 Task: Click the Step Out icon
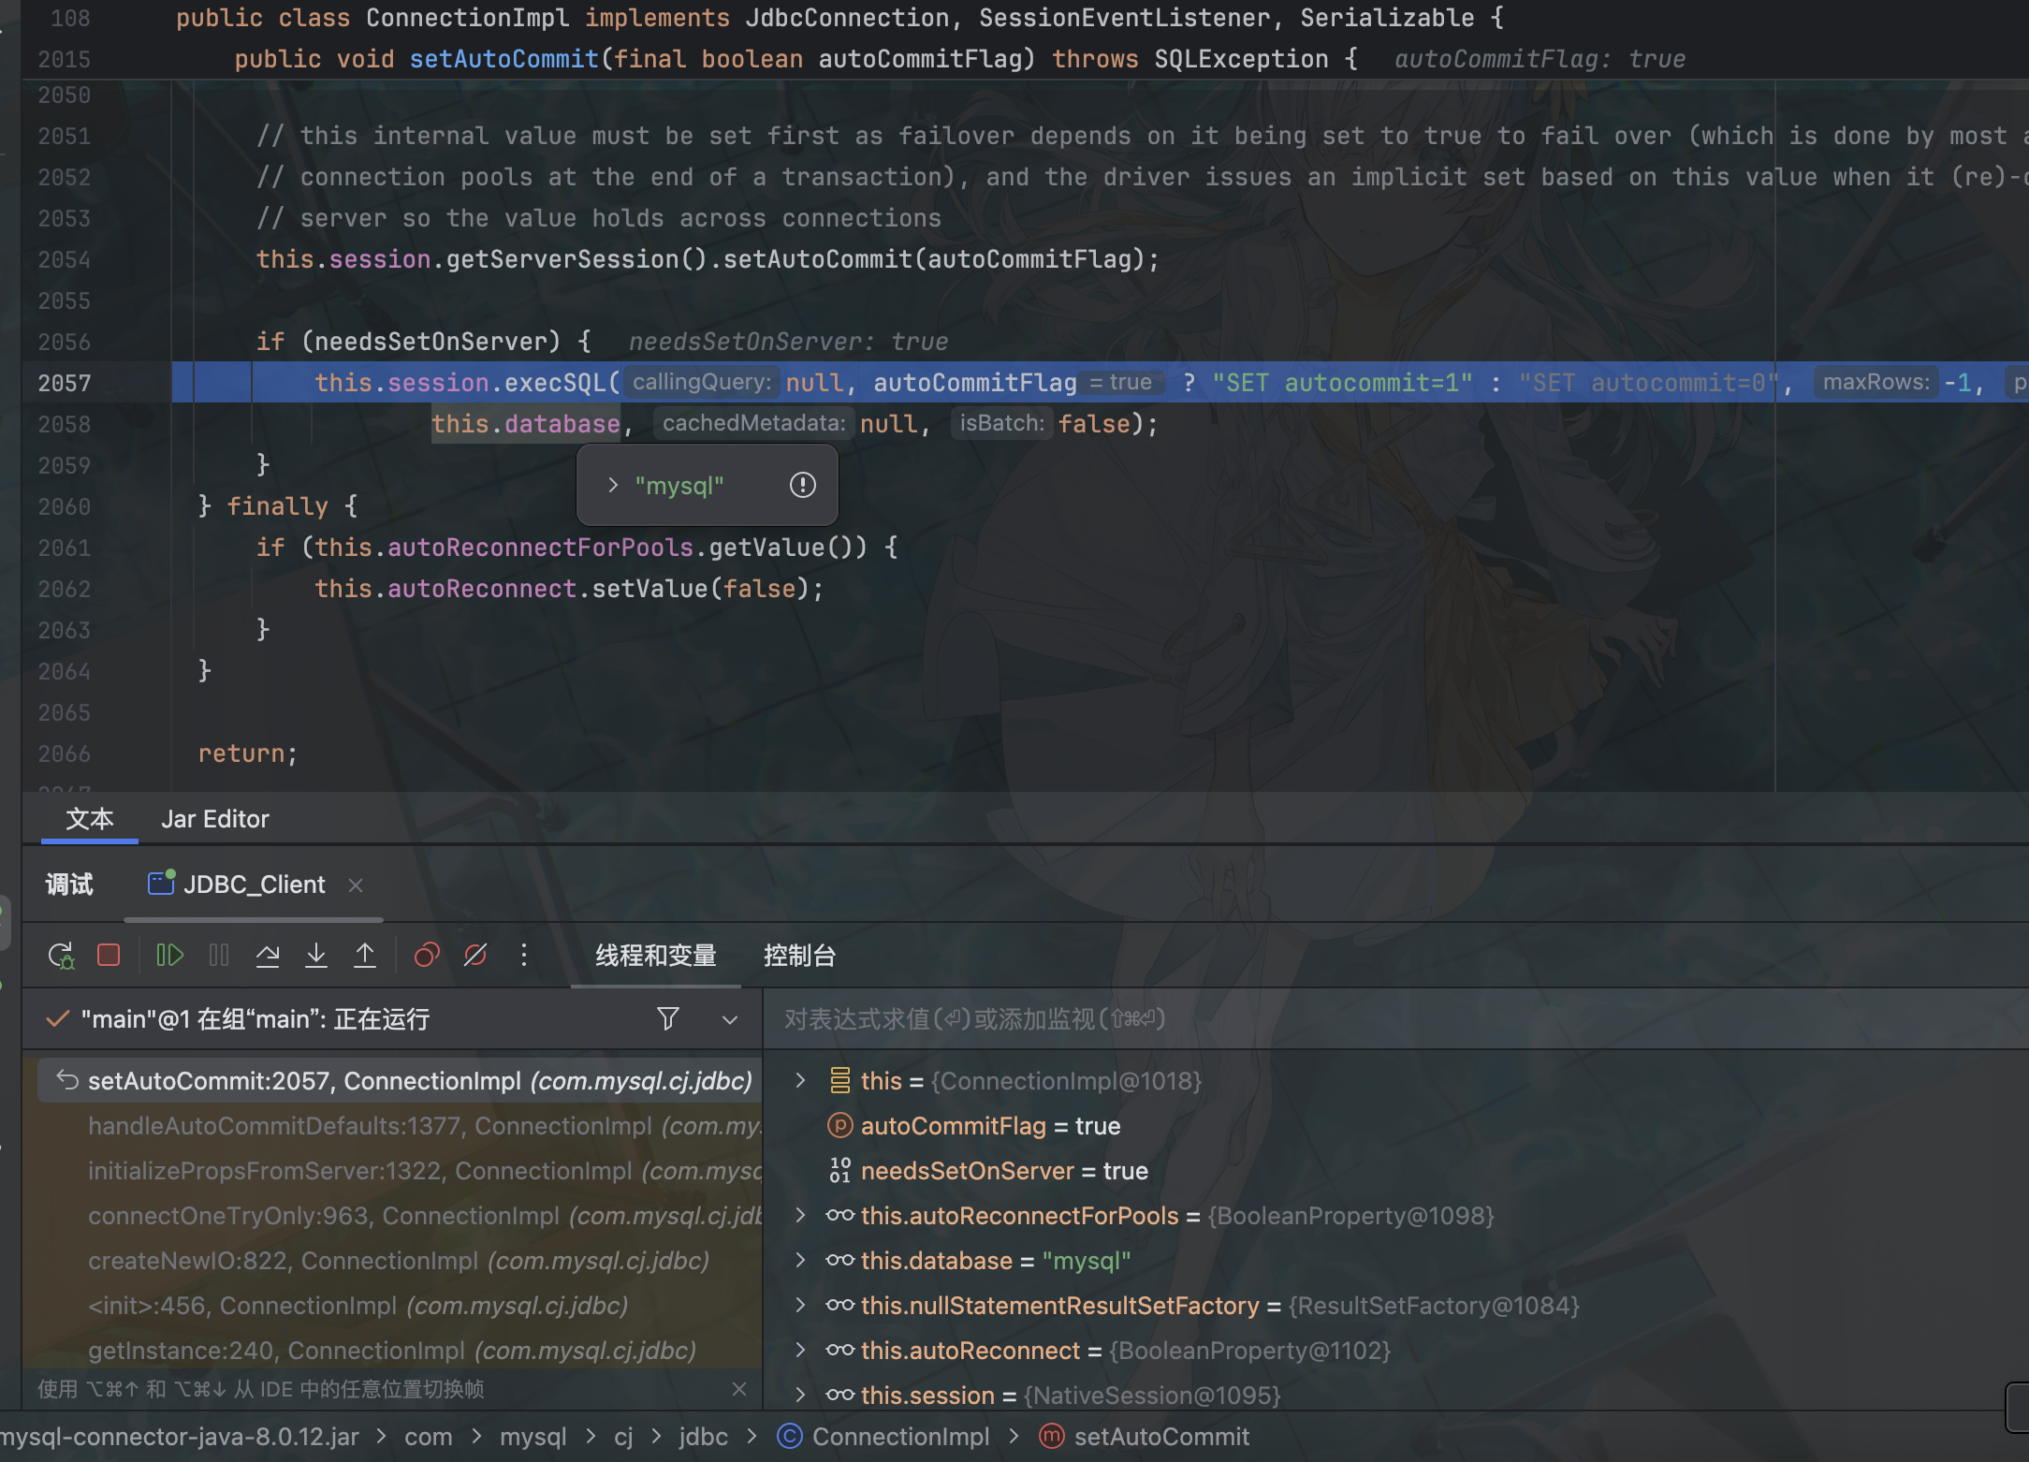365,956
